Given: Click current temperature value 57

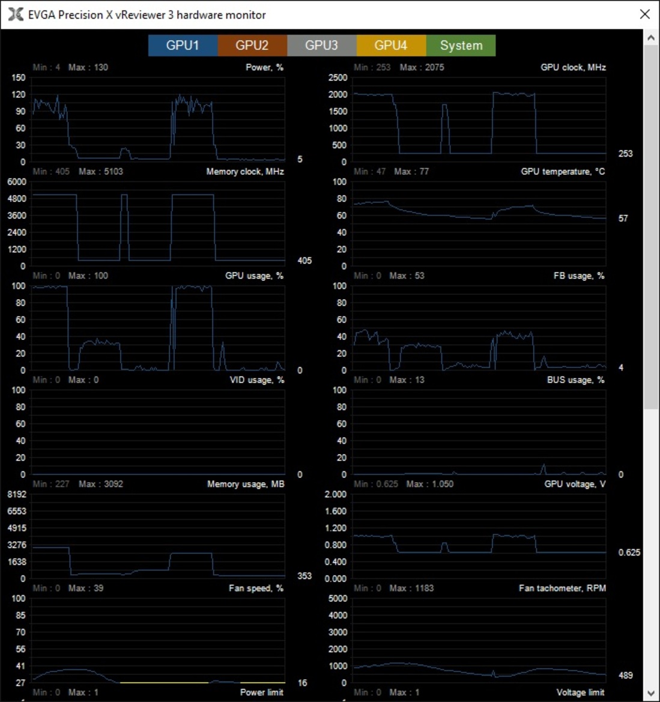Looking at the screenshot, I should tap(623, 219).
